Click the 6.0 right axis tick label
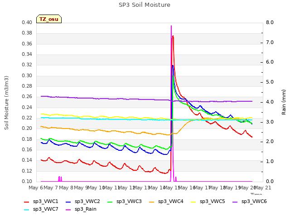Screen dimensions: 290x218 (270, 62)
